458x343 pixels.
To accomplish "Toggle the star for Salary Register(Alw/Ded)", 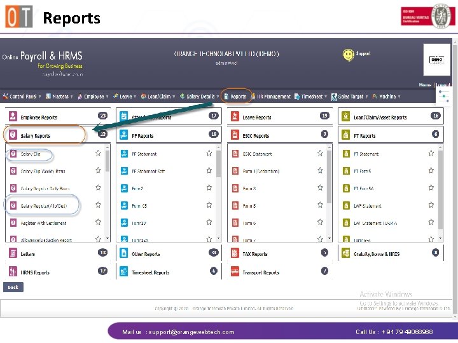I will (x=98, y=205).
